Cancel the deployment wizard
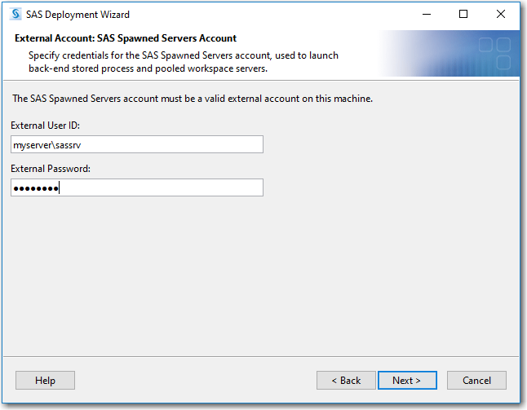 click(x=476, y=380)
